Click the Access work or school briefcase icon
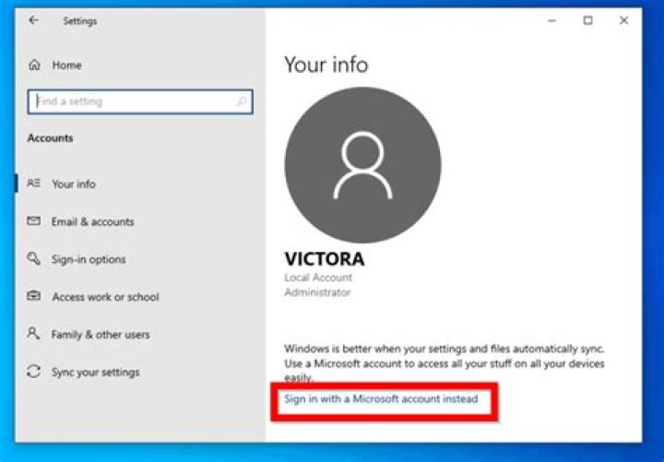This screenshot has width=664, height=462. pyautogui.click(x=34, y=296)
